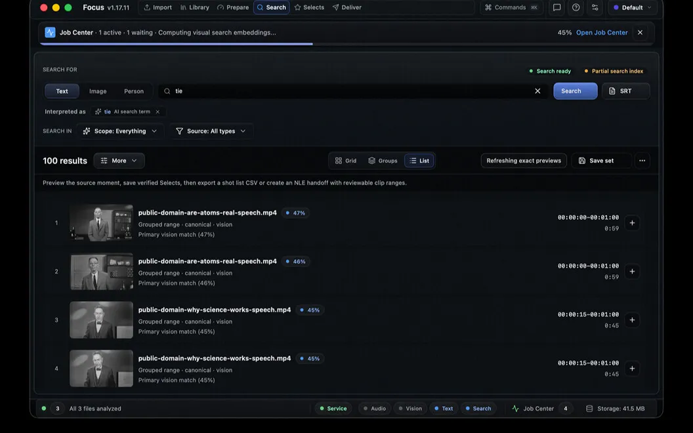
Task: Dismiss the Job Center banner
Action: click(640, 33)
